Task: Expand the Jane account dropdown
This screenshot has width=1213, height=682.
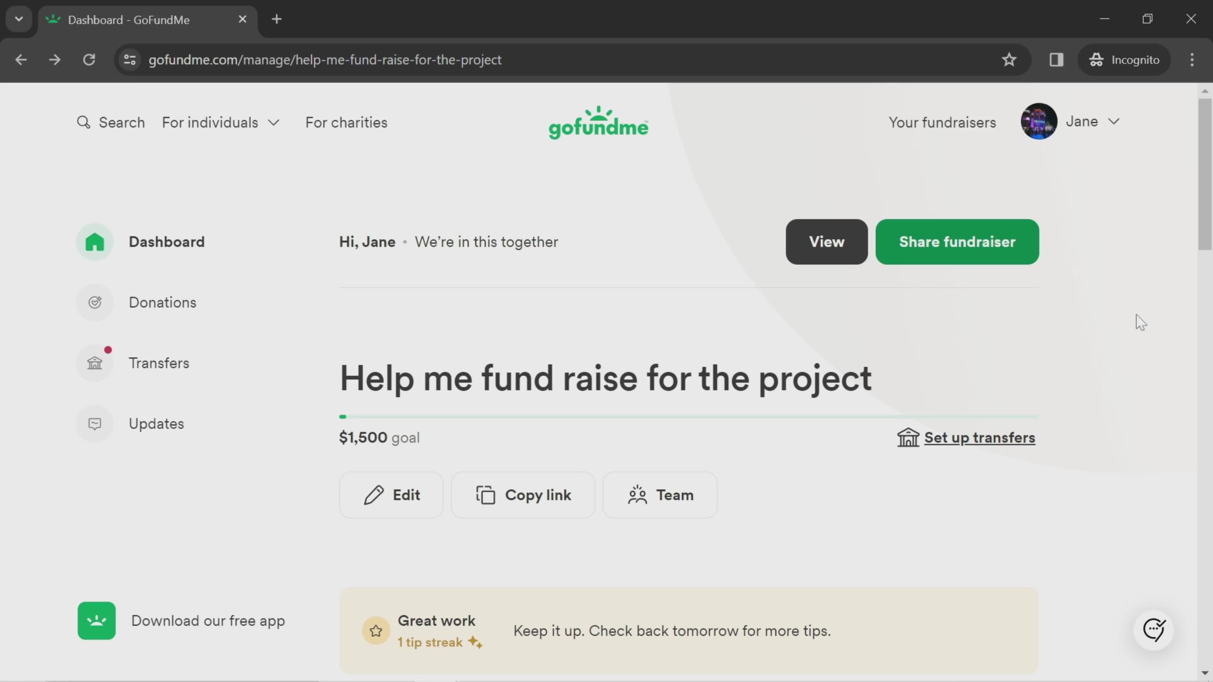Action: pos(1115,121)
